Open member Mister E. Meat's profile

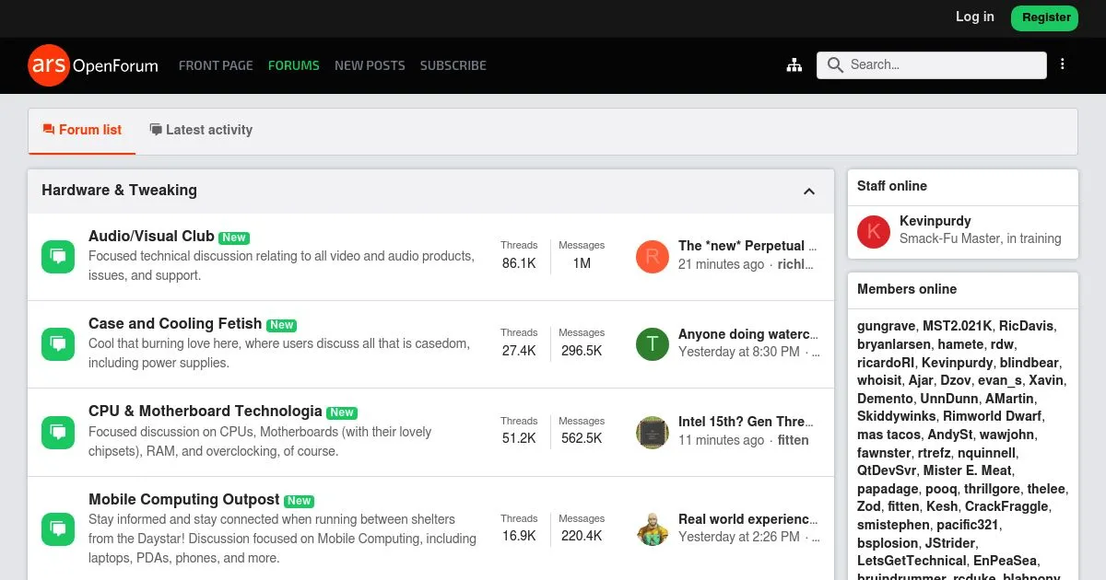click(967, 470)
